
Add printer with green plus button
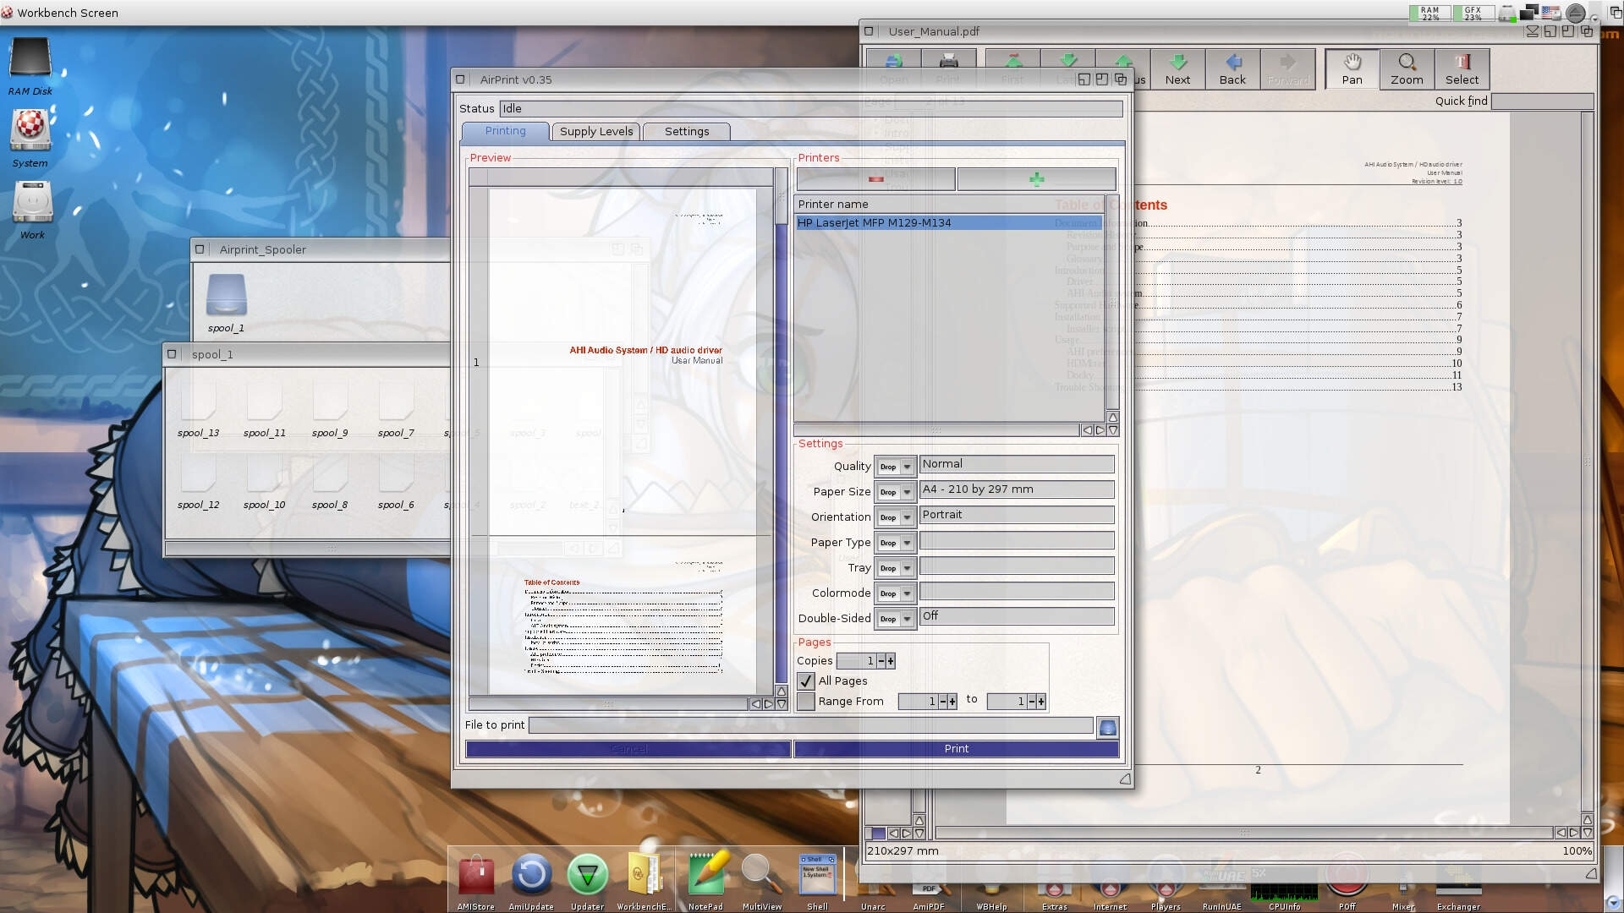(x=1036, y=179)
